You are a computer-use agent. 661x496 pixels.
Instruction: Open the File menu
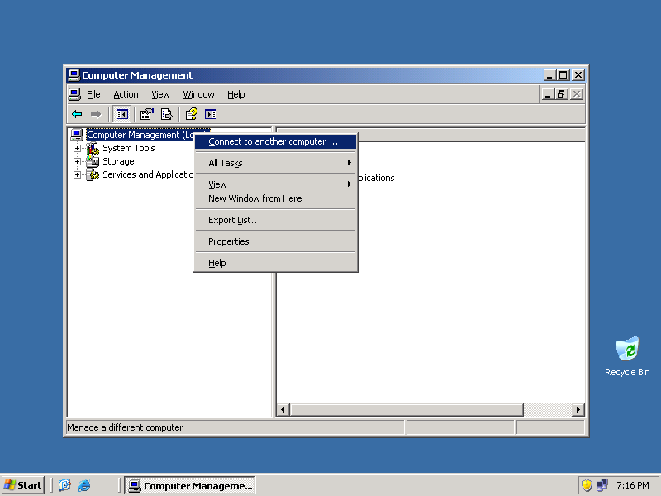tap(93, 94)
